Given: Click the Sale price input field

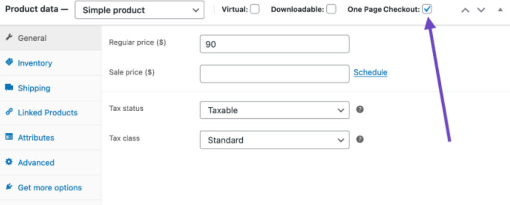Looking at the screenshot, I should [x=274, y=74].
